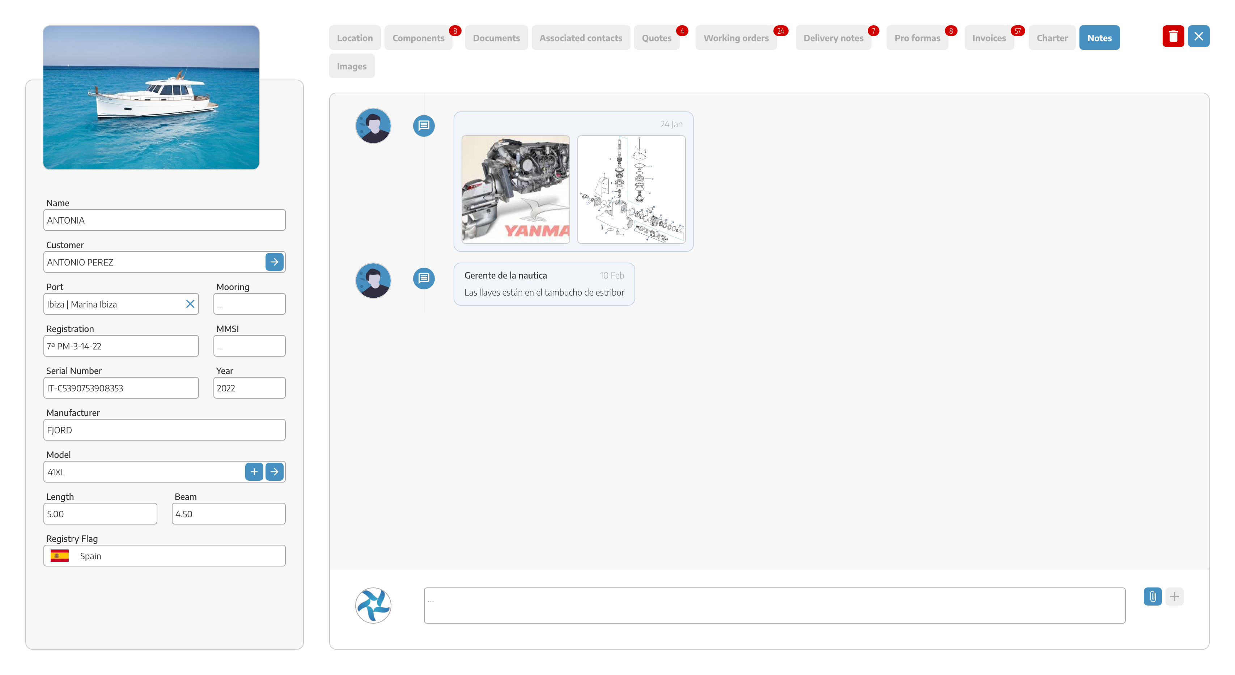
Task: Click the Length field 5.00
Action: coord(100,513)
